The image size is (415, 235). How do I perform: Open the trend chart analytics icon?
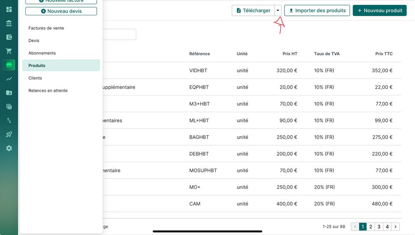point(9,79)
